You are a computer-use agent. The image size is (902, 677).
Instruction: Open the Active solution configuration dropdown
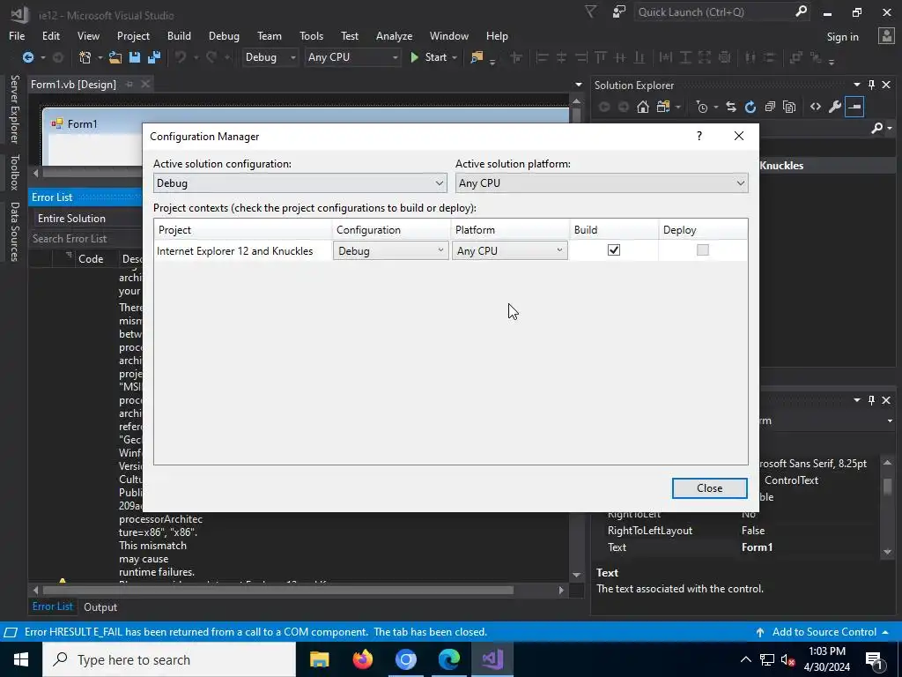(299, 183)
